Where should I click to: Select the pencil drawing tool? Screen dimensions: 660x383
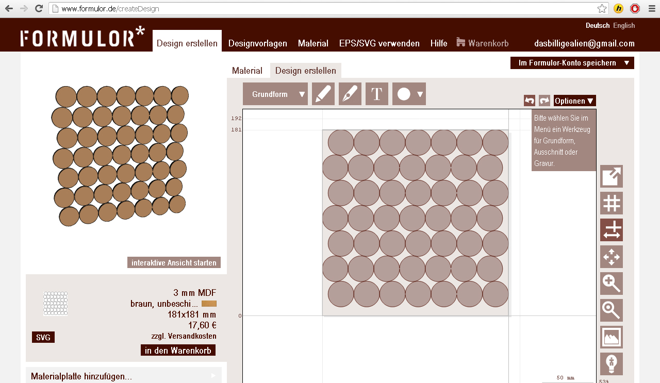[x=323, y=94]
